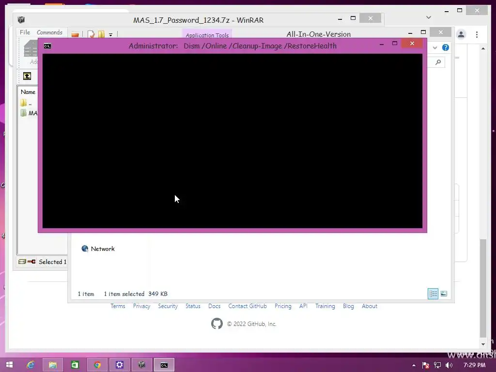Open the GitHub Status footer link
The image size is (496, 372).
tap(193, 306)
